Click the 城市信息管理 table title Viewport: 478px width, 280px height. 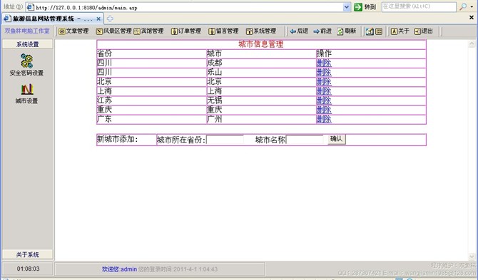tap(261, 44)
